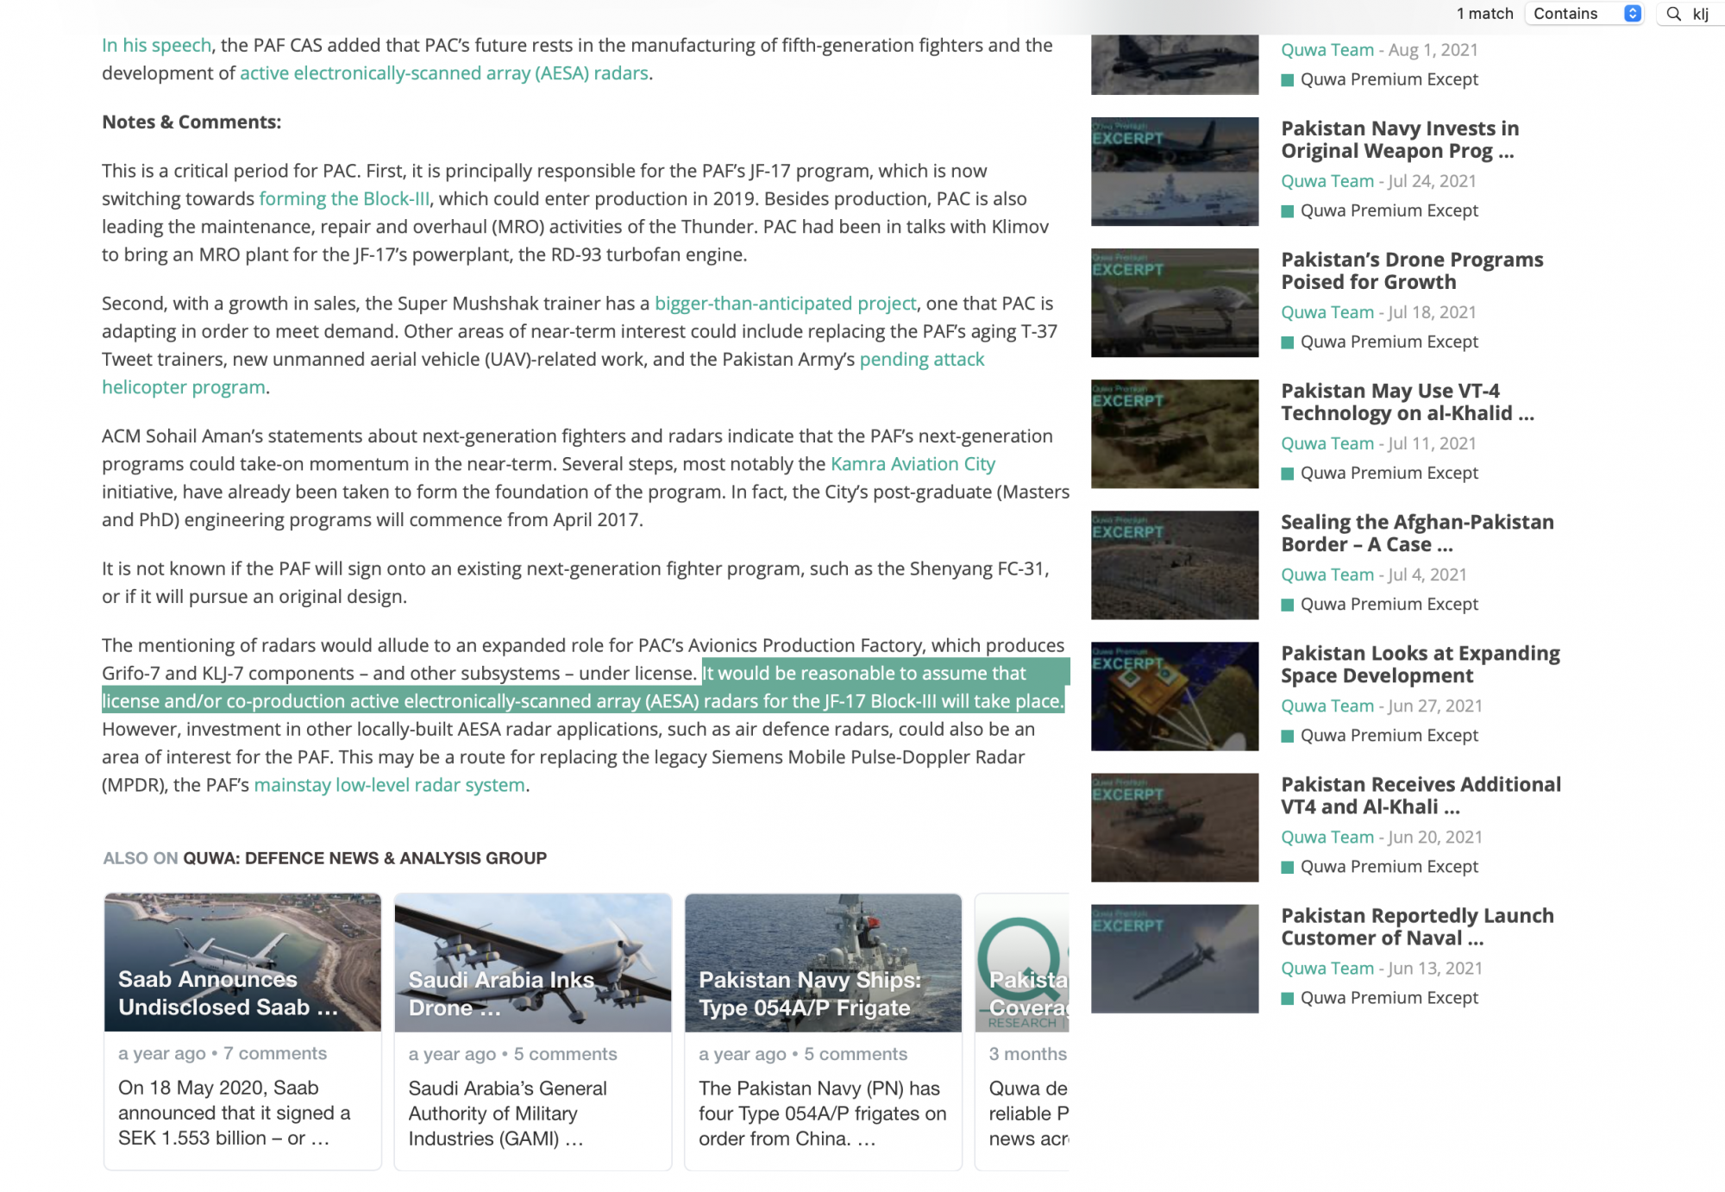This screenshot has height=1192, width=1725.
Task: Open the Contains match-mode dropdown
Action: click(x=1585, y=14)
